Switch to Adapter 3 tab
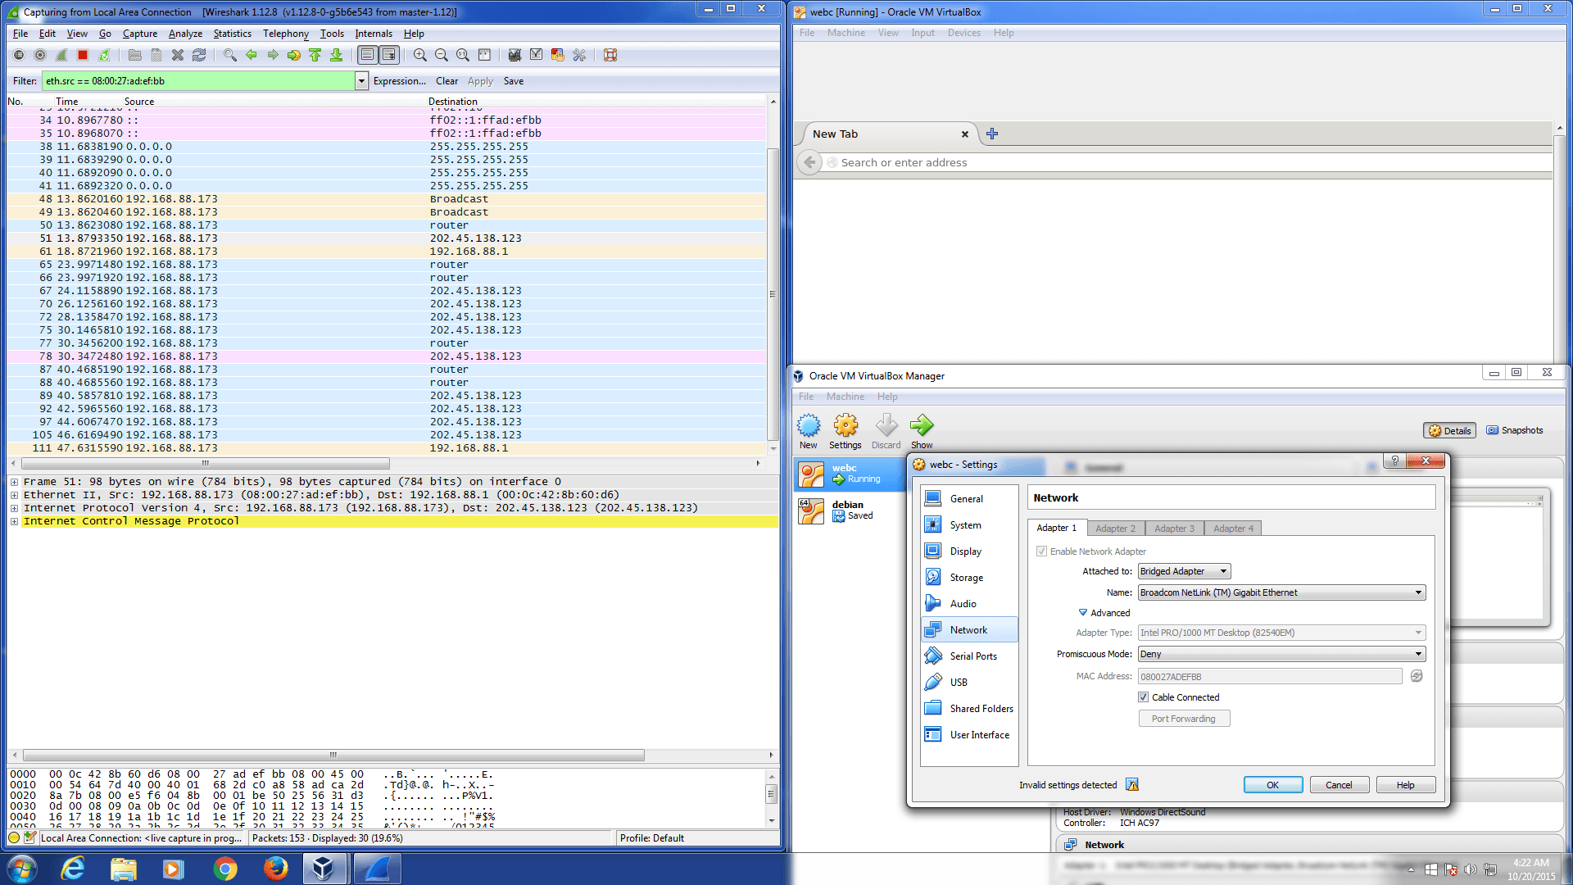 (x=1174, y=529)
